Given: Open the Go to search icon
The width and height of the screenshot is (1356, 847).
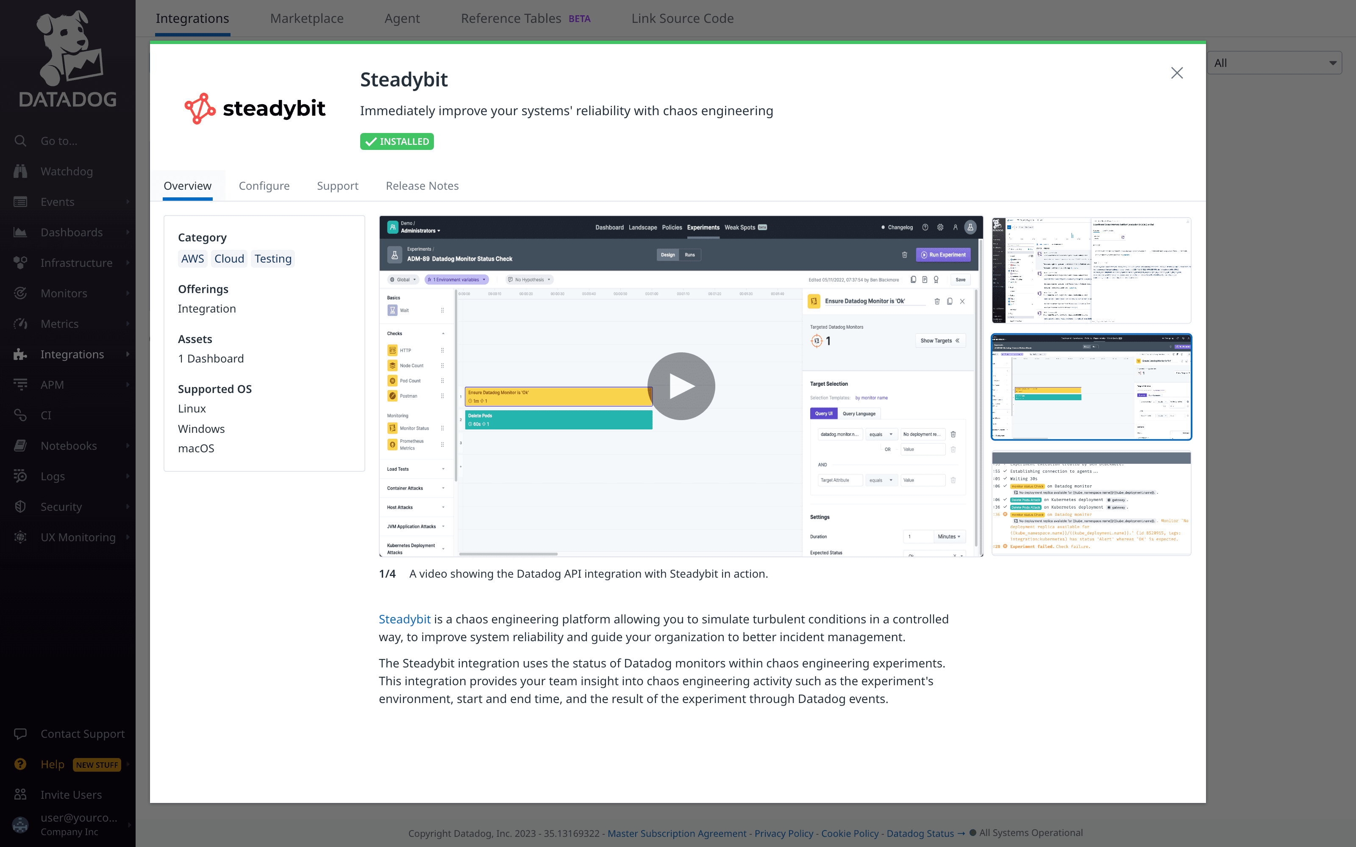Looking at the screenshot, I should coord(20,141).
